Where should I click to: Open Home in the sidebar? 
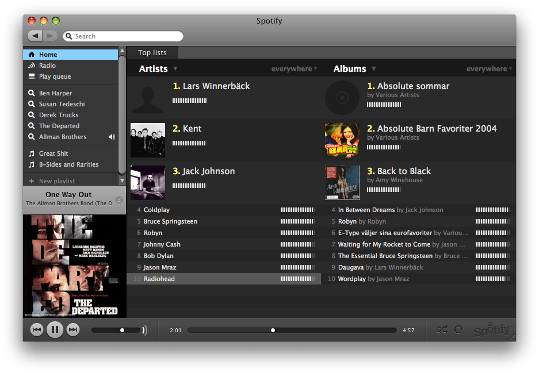(71, 55)
